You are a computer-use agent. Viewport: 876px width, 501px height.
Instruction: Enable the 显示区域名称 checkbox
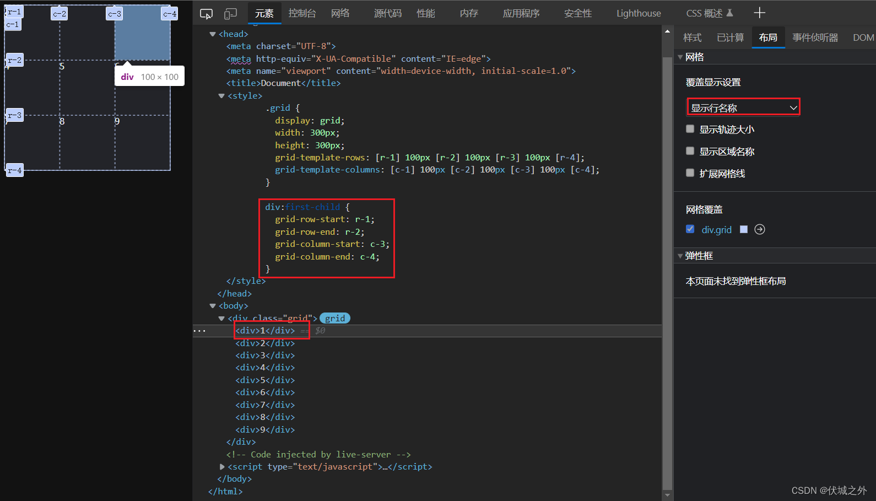coord(690,151)
